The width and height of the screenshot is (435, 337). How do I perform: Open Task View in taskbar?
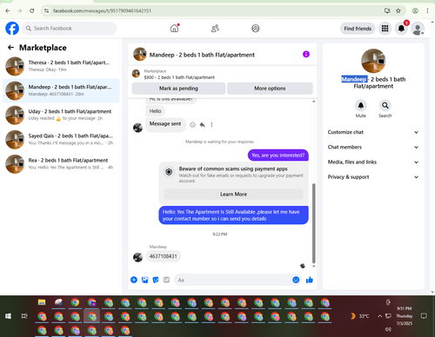24,316
